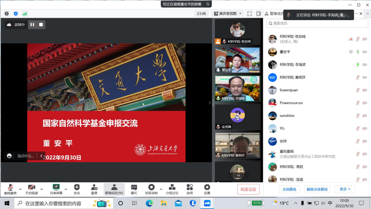The image size is (371, 209).
Task: Expand the 演讲者视图 view dropdown
Action: pyautogui.click(x=228, y=14)
